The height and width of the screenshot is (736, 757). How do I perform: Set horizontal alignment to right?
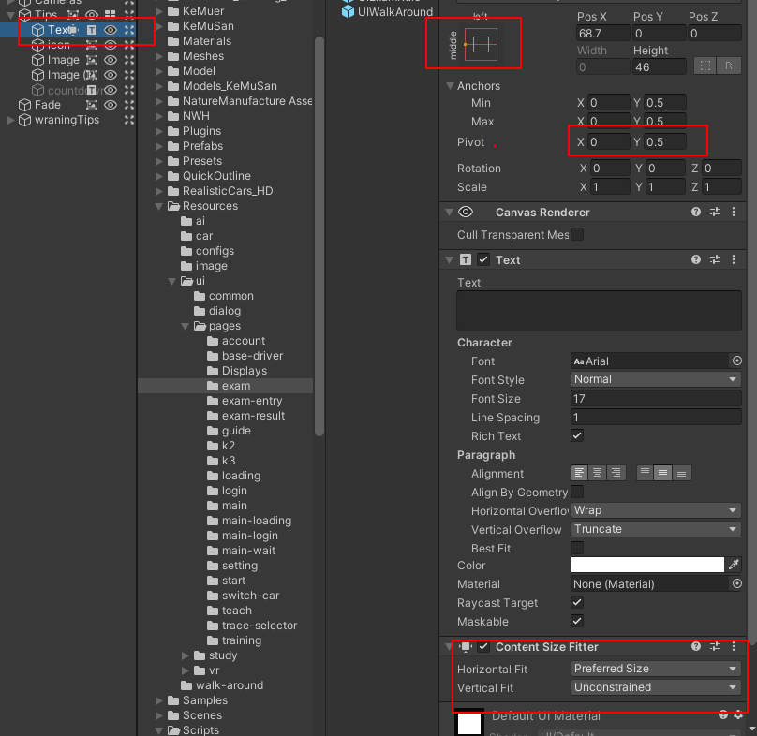point(616,473)
